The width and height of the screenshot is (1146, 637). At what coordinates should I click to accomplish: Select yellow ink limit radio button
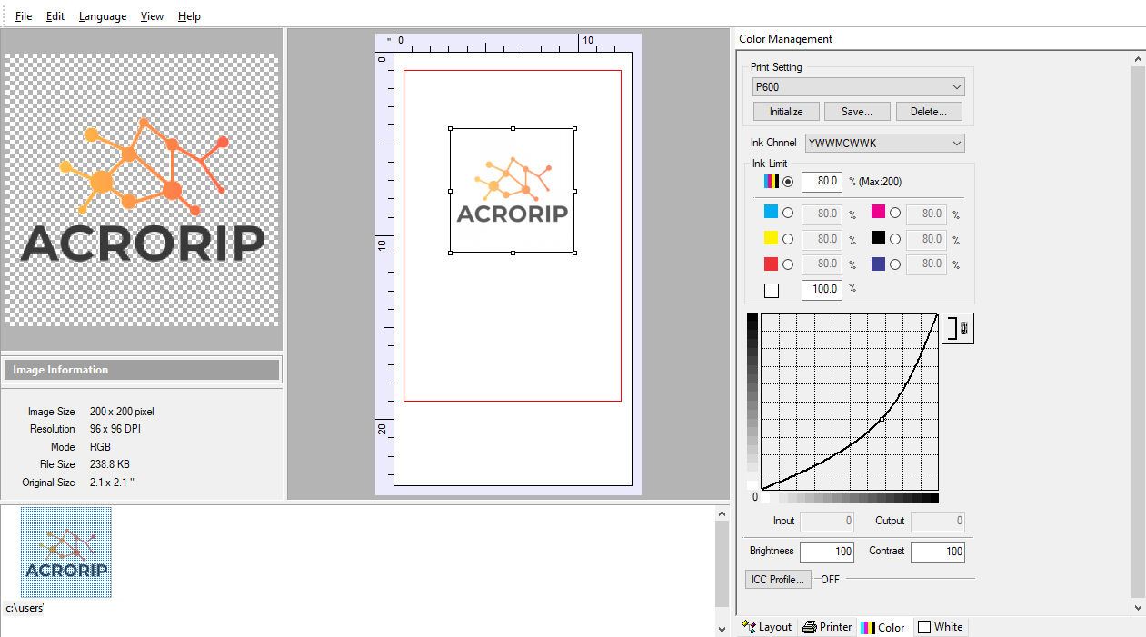788,238
